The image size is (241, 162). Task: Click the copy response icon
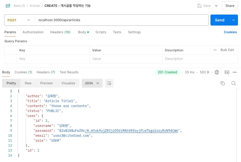tap(223, 83)
